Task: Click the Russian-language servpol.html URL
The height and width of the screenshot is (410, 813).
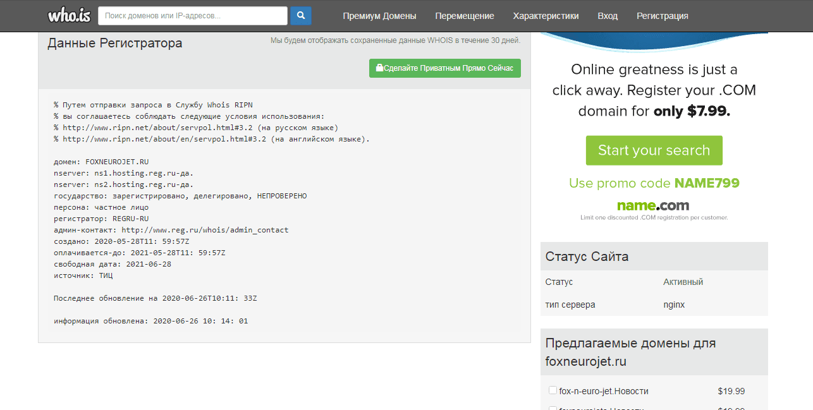Action: (162, 128)
